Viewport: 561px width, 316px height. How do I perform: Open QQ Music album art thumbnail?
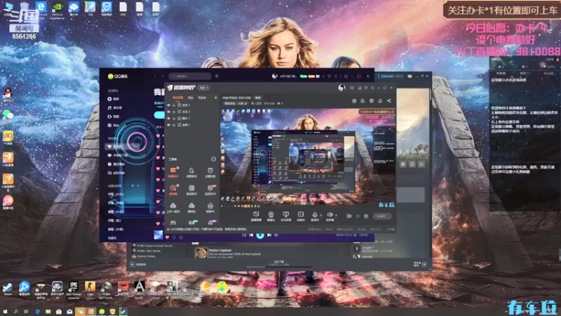pos(158,235)
